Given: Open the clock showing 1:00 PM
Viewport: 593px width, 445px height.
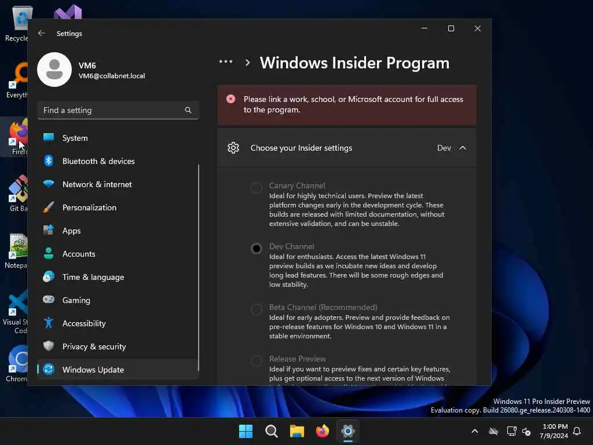Looking at the screenshot, I should click(x=554, y=431).
